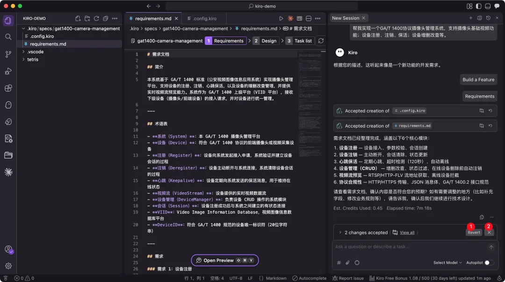Viewport: 505px width, 282px height.
Task: Expand the tetris folder
Action: point(23,59)
